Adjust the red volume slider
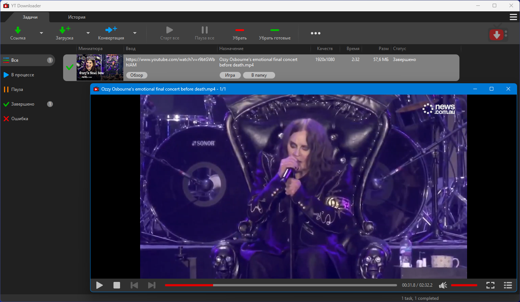This screenshot has width=520, height=302. point(464,285)
